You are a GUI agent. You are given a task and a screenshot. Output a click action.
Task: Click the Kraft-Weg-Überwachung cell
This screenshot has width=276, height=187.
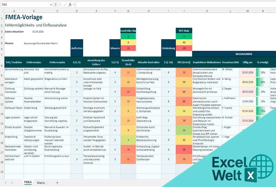(x=149, y=121)
